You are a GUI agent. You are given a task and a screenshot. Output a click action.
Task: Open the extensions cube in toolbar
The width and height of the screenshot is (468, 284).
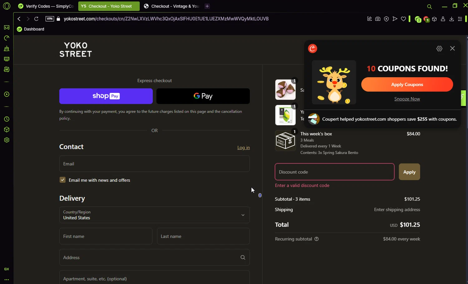pos(434,19)
